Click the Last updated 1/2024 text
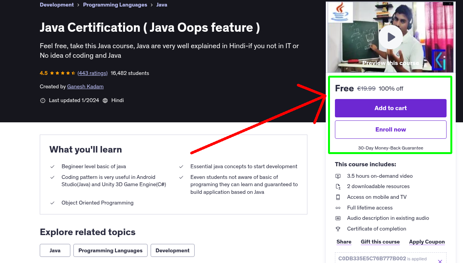 tap(74, 100)
